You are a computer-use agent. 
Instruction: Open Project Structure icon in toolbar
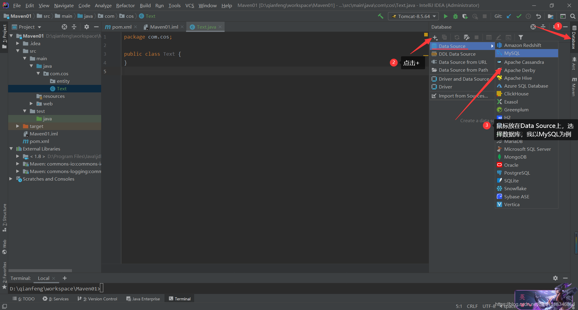(551, 16)
